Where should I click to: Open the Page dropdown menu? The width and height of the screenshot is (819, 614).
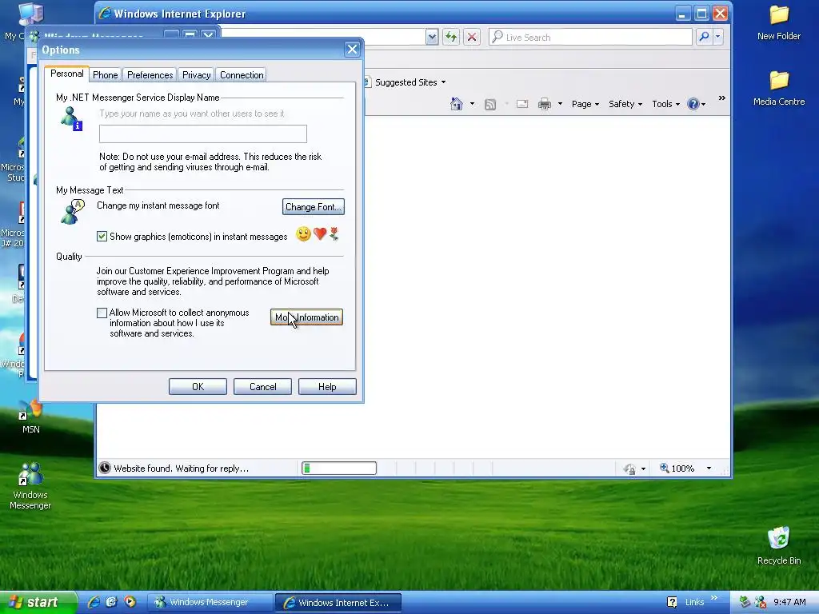coord(585,104)
